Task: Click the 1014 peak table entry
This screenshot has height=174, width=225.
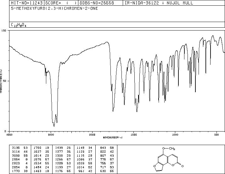Action: click(x=84, y=167)
